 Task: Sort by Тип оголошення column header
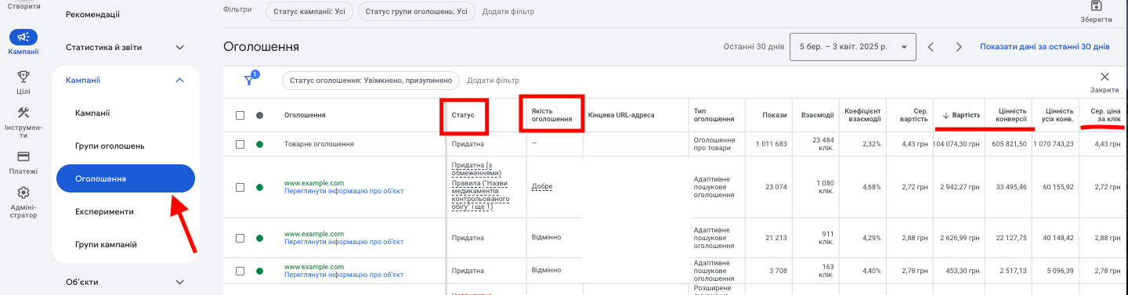714,115
